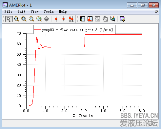Click the zoom in/out magnifier icon

pyautogui.click(x=31, y=19)
